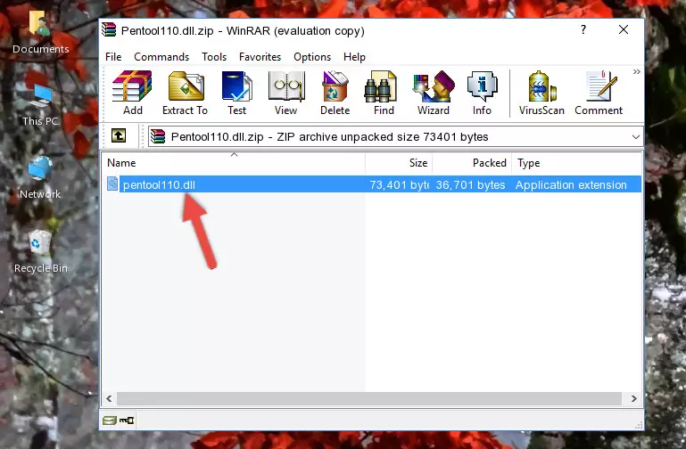Click the Application extension type cell
This screenshot has width=686, height=449.
point(571,184)
